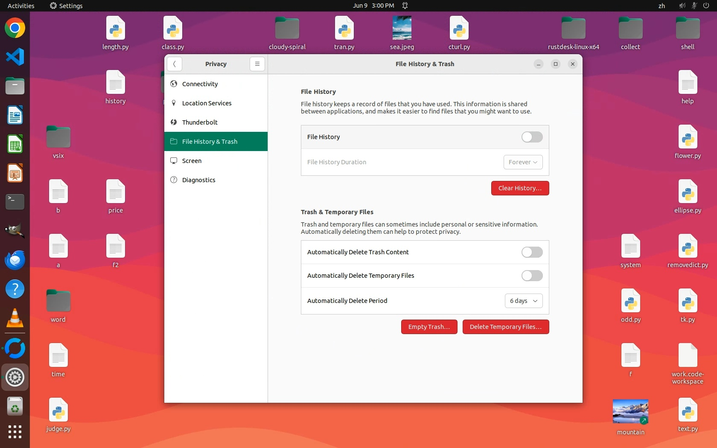717x448 pixels.
Task: Turn on Automatically Delete Temporary Files
Action: pyautogui.click(x=532, y=276)
